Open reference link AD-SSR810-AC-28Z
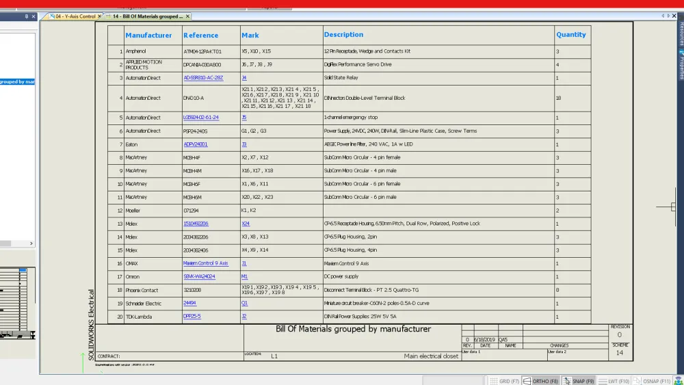 (203, 77)
